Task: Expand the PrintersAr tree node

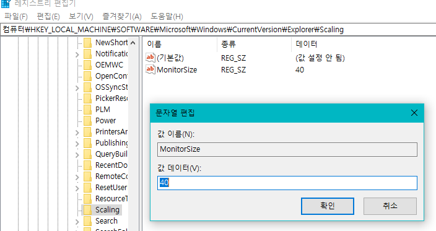Action: pos(77,133)
